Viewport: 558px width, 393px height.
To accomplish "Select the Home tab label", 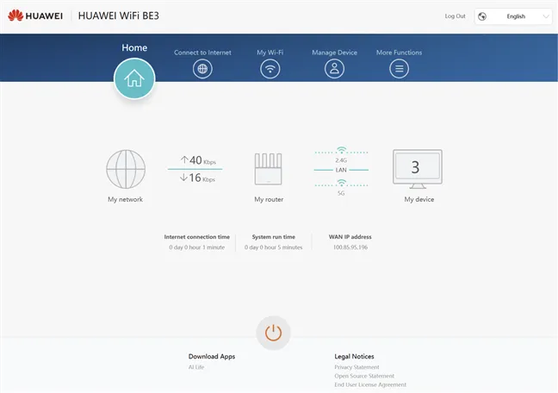I will [134, 47].
